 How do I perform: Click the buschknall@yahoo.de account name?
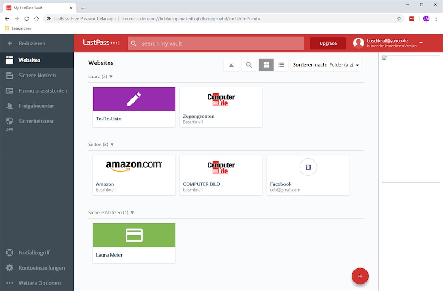(387, 41)
